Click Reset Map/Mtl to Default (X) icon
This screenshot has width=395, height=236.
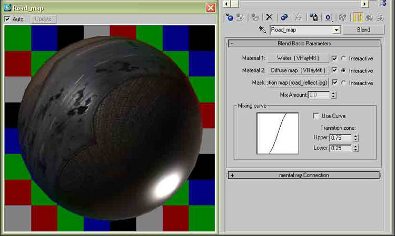270,17
